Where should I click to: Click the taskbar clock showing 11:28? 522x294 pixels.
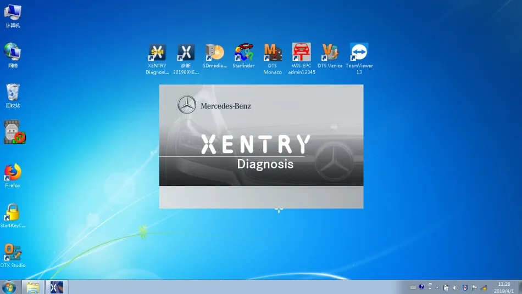point(504,287)
